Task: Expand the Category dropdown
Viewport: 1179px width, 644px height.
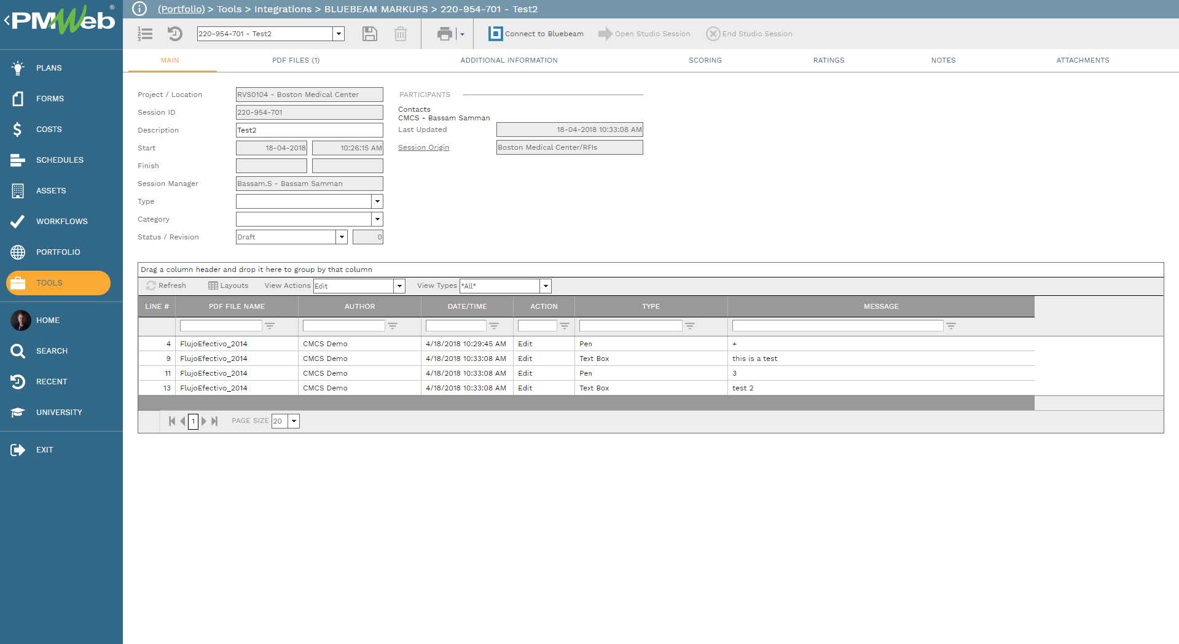Action: click(x=377, y=219)
